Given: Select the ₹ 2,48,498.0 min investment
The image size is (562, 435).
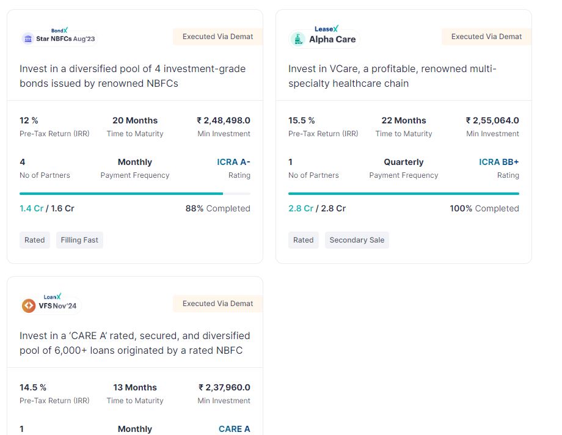Looking at the screenshot, I should (x=224, y=120).
